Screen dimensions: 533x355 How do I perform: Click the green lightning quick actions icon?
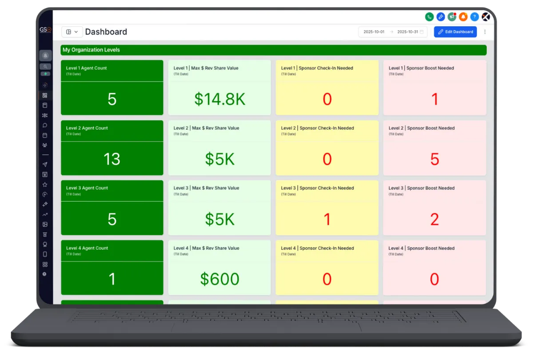45,74
